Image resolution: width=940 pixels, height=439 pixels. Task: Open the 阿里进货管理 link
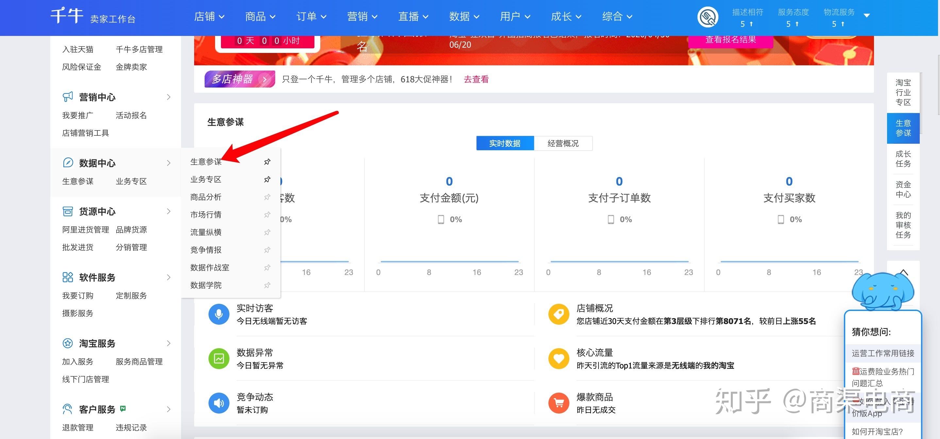(x=86, y=229)
